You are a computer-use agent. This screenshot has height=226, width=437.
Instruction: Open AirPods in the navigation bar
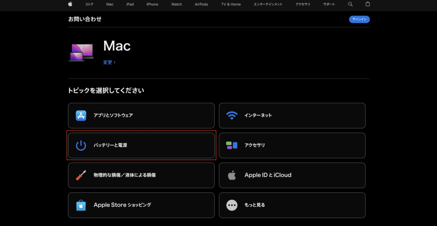point(201,4)
